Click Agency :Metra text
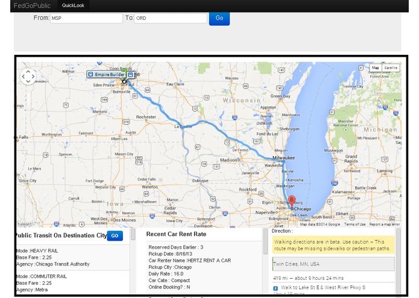The height and width of the screenshot is (298, 419). [x=32, y=290]
